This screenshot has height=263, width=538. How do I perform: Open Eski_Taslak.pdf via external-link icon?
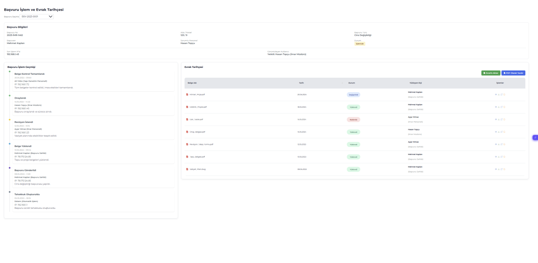[502, 120]
